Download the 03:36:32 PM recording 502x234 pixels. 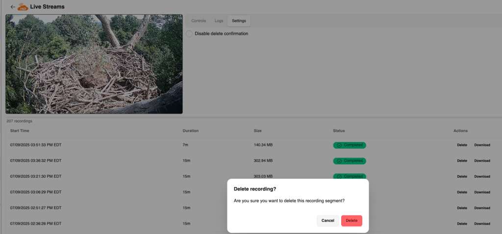pyautogui.click(x=482, y=161)
